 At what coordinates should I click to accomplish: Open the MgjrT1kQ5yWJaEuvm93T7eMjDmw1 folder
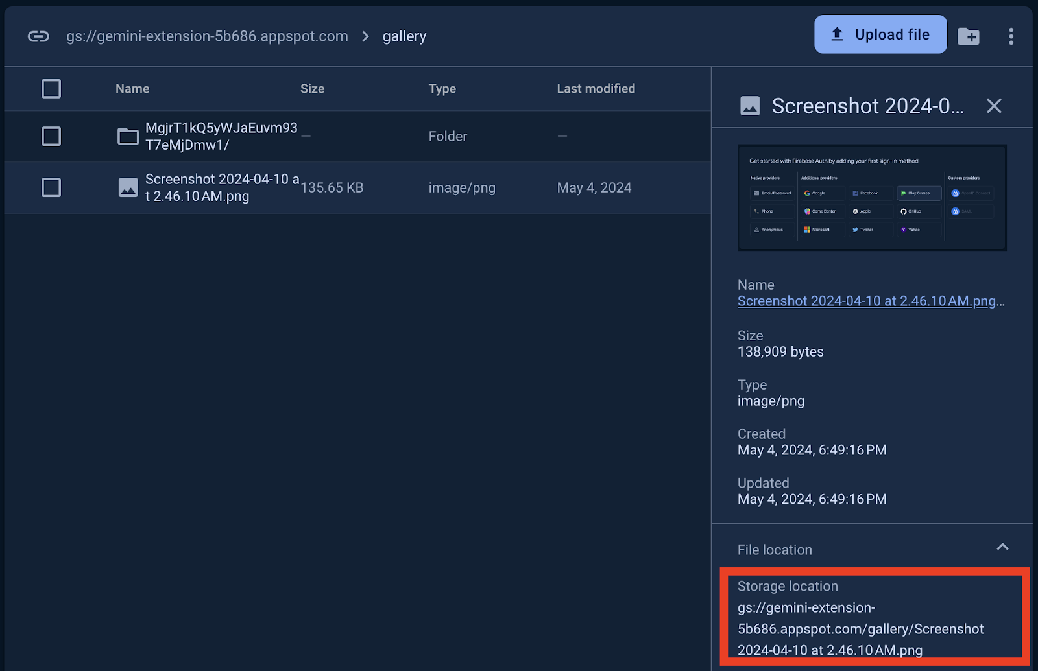(x=221, y=136)
